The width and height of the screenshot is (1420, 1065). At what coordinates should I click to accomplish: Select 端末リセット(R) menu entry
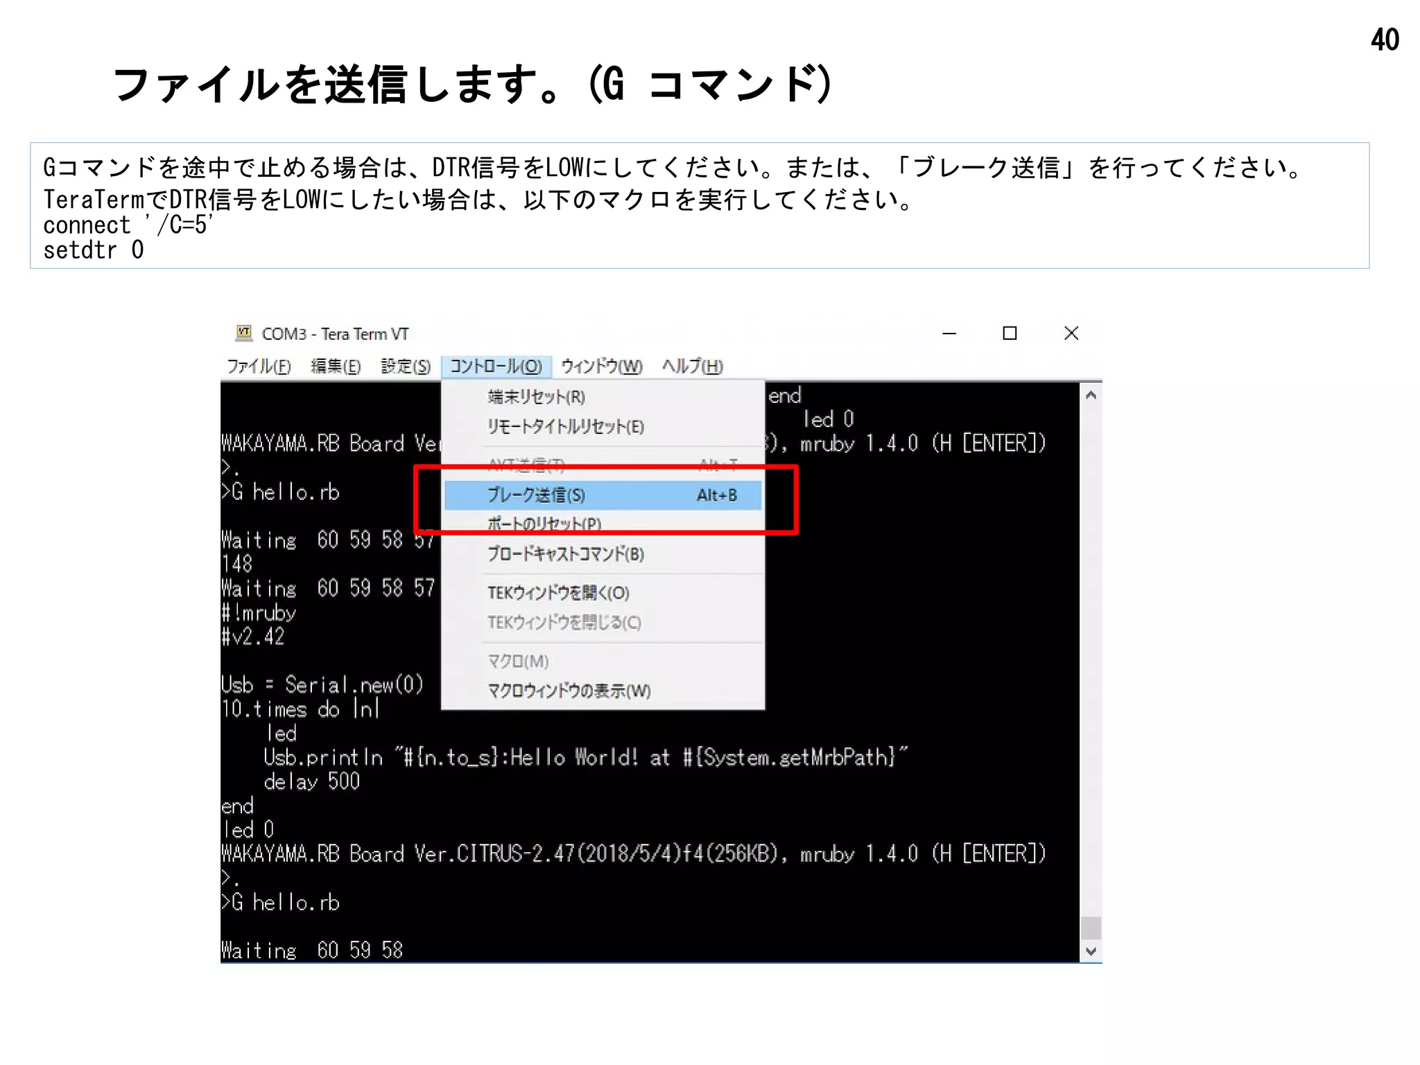tap(603, 397)
